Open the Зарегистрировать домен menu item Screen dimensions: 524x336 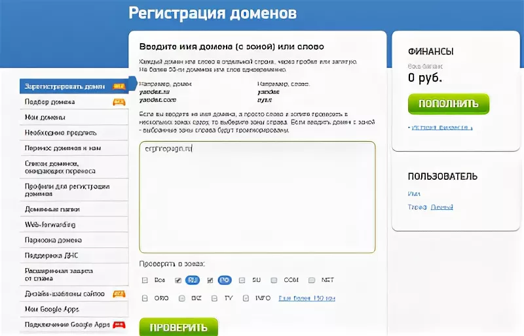[x=74, y=86]
